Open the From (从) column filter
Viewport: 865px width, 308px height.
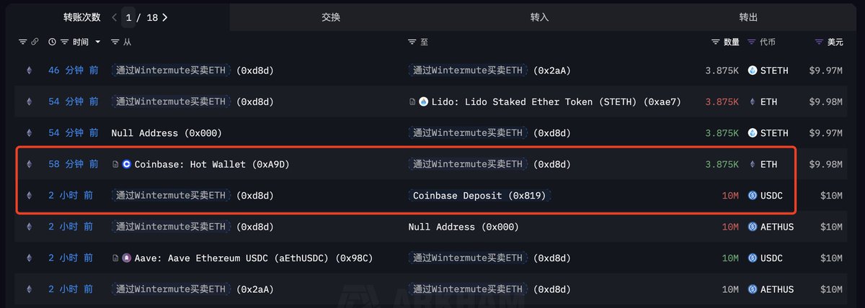[x=115, y=42]
